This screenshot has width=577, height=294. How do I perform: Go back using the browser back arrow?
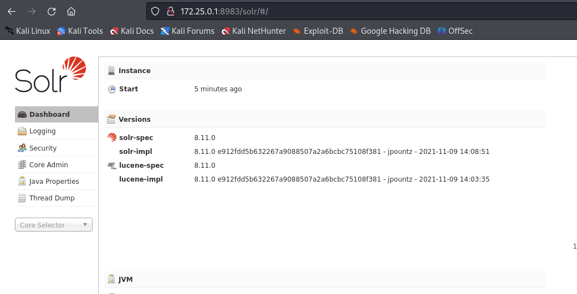click(x=12, y=12)
